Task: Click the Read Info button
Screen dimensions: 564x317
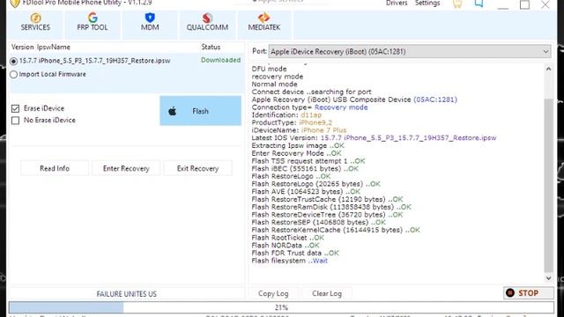Action: click(55, 168)
